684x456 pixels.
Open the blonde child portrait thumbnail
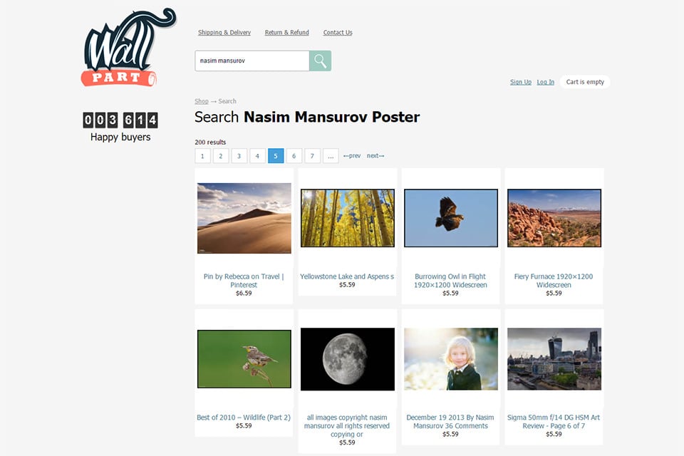[x=451, y=359]
